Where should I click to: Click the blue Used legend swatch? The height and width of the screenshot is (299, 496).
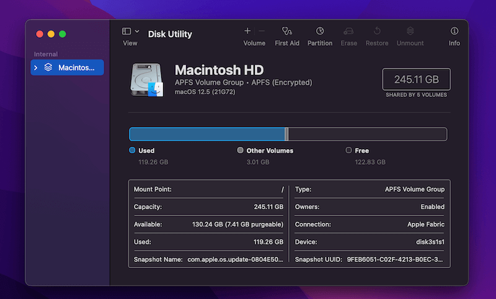132,150
